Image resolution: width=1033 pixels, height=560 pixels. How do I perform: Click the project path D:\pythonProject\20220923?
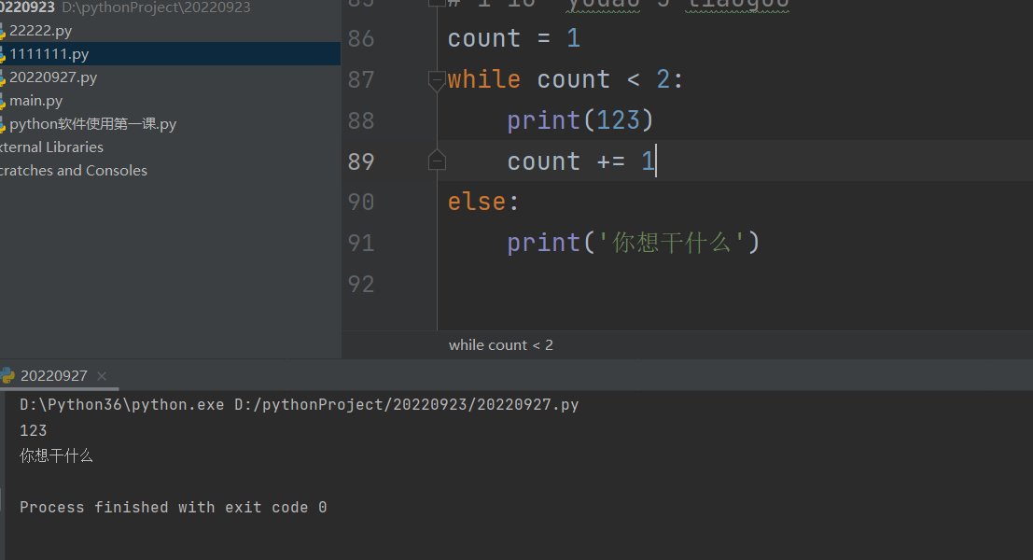coord(156,7)
